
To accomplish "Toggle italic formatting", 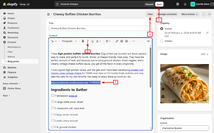I will (x=88, y=41).
